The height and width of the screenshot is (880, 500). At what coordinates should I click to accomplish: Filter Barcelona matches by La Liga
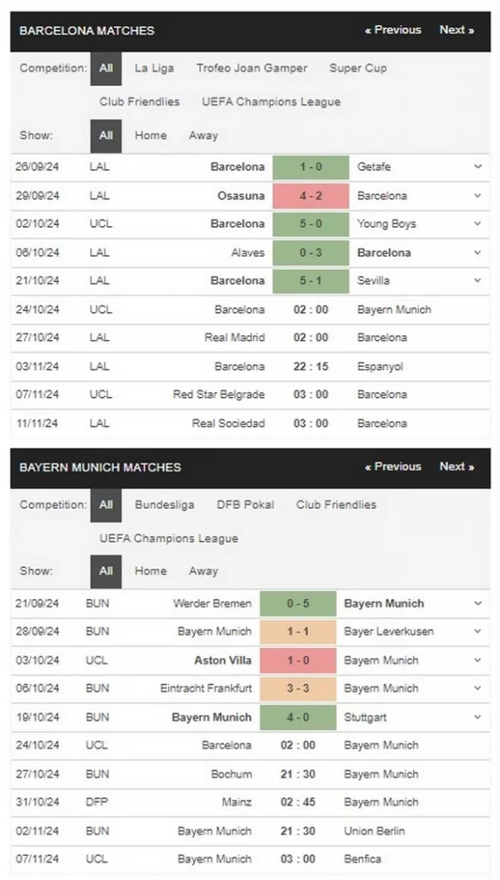155,69
